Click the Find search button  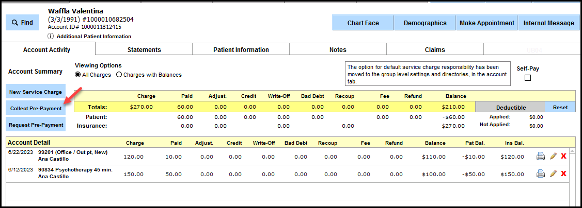(22, 23)
